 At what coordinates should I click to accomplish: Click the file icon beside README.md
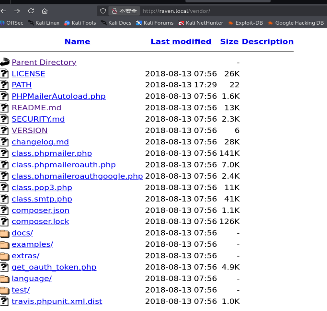point(4,108)
